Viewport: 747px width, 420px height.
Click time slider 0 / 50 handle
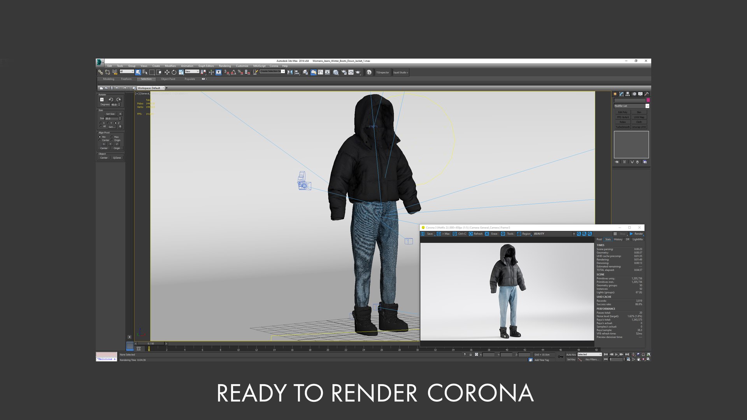click(x=150, y=343)
